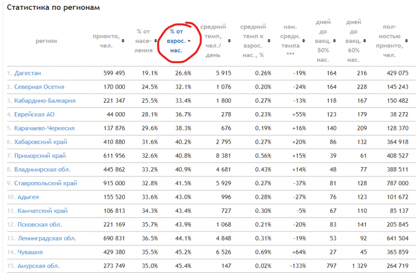The width and height of the screenshot is (416, 273).
Task: Open the Еврейская АО link
Action: (x=34, y=114)
